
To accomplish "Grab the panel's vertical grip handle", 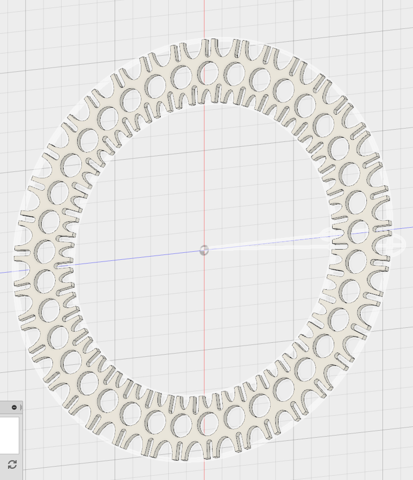I will pyautogui.click(x=21, y=407).
